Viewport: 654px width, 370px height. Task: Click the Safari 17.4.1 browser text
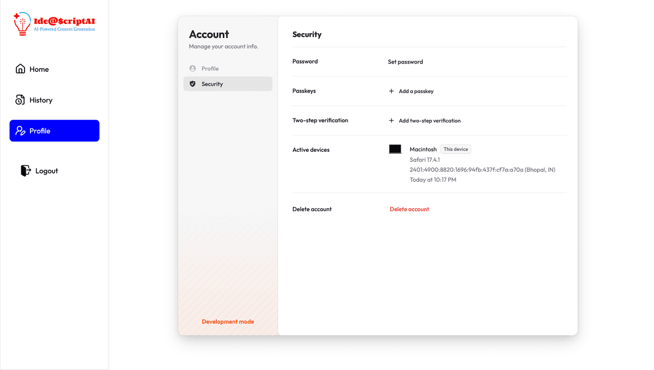coord(425,160)
